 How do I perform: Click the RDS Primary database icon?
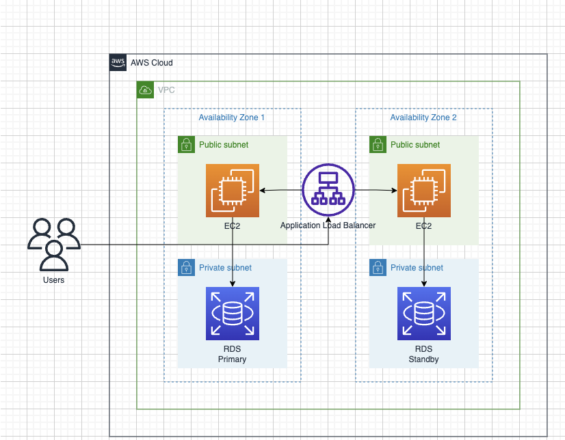tap(233, 314)
